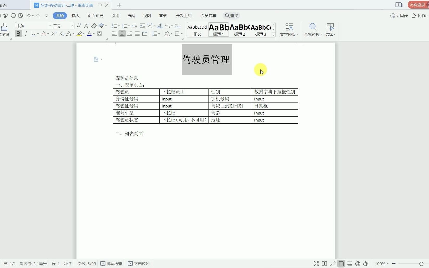Decrease font size with A- icon

[86, 26]
